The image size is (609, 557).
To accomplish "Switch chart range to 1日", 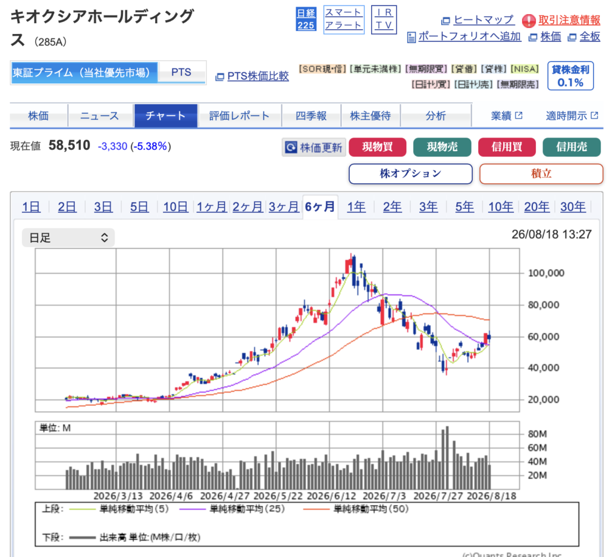I will [31, 206].
